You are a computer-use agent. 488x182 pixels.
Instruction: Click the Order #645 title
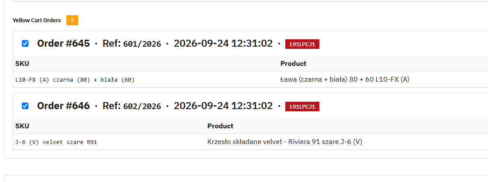click(63, 44)
